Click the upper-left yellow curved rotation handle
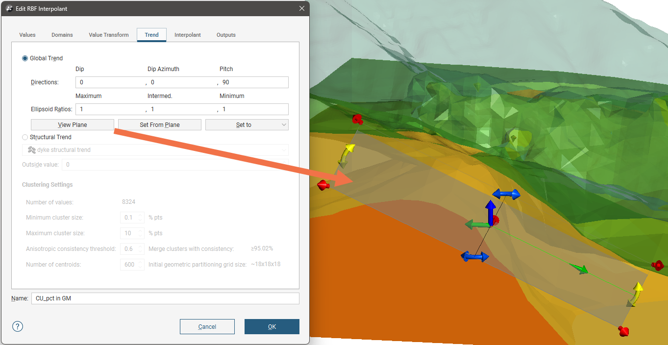668x345 pixels. click(x=347, y=155)
